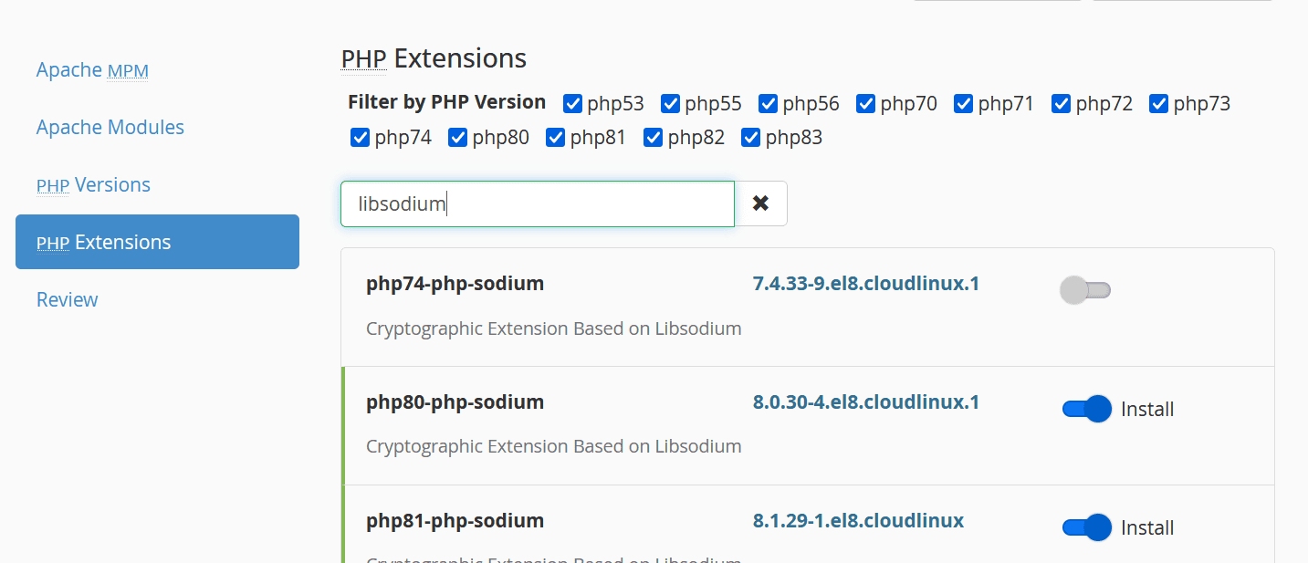Switch to PHP Versions step

[x=93, y=185]
